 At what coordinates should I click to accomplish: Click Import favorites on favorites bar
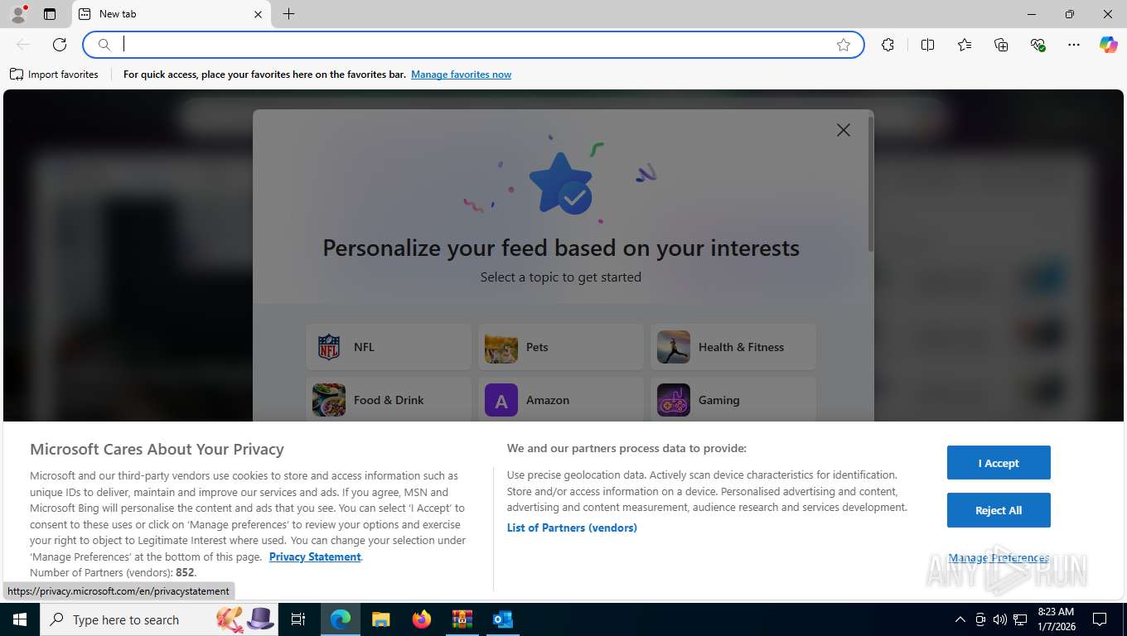(54, 75)
